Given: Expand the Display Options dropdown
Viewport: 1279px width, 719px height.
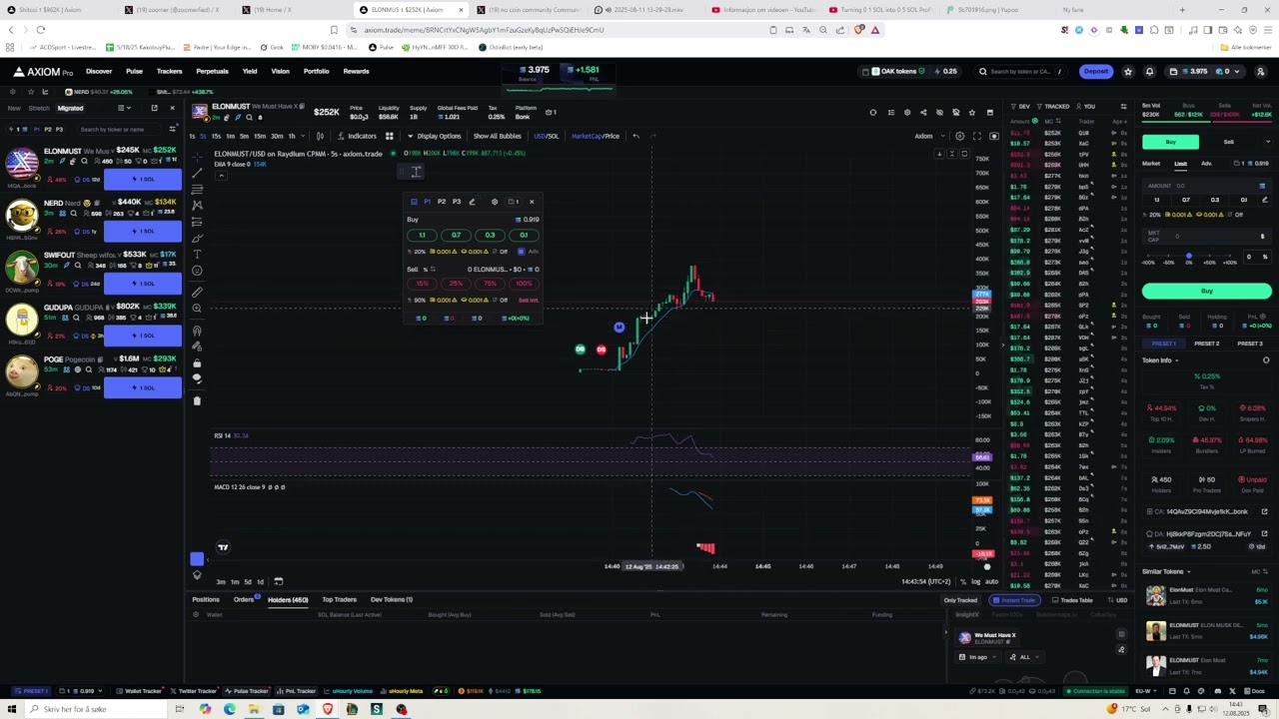Looking at the screenshot, I should (x=436, y=136).
